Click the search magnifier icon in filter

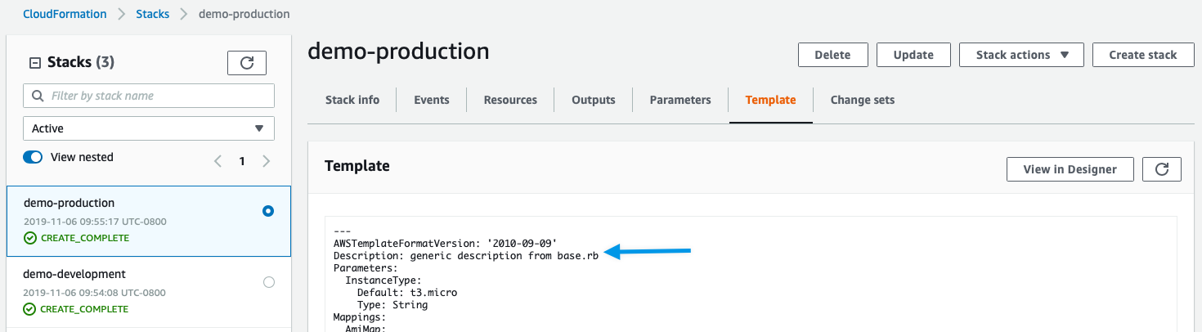pos(37,96)
